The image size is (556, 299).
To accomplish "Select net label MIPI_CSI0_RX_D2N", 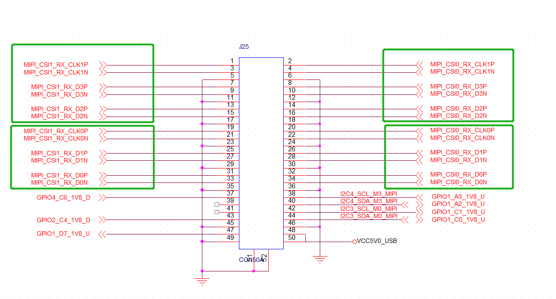I will pyautogui.click(x=458, y=116).
